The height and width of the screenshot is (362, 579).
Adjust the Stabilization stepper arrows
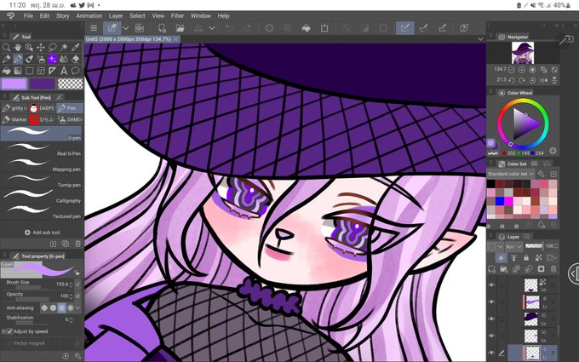tap(71, 320)
